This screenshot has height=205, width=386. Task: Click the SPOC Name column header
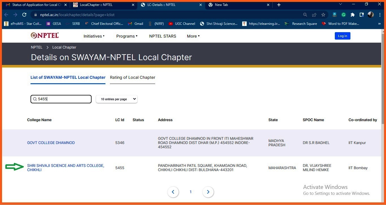pyautogui.click(x=313, y=120)
